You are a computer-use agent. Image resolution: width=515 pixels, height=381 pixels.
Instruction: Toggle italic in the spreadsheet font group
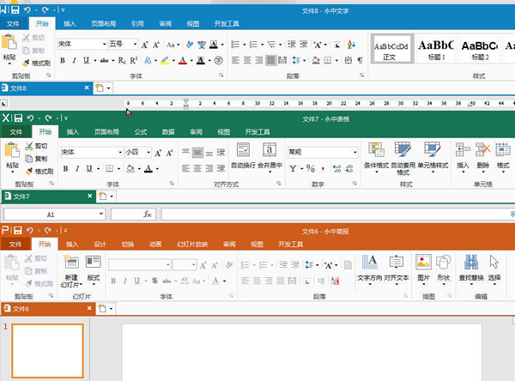click(x=77, y=168)
